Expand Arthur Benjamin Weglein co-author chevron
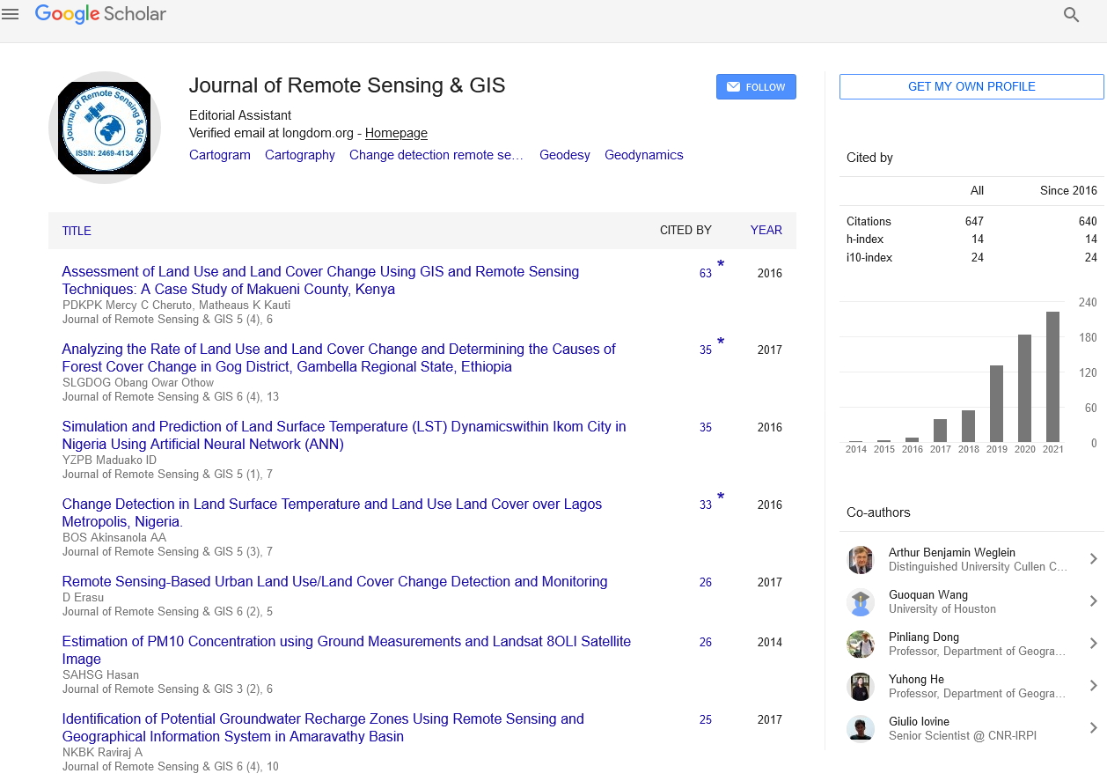This screenshot has width=1107, height=781. 1093,559
